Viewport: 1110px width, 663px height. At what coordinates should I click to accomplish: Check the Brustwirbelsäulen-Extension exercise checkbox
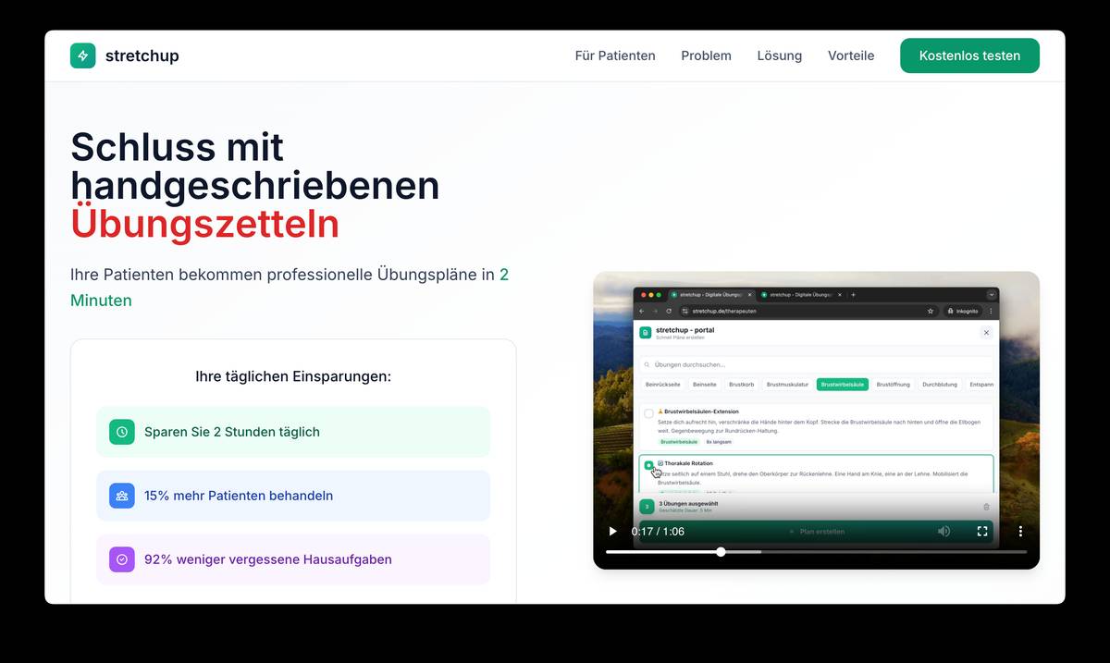[648, 412]
